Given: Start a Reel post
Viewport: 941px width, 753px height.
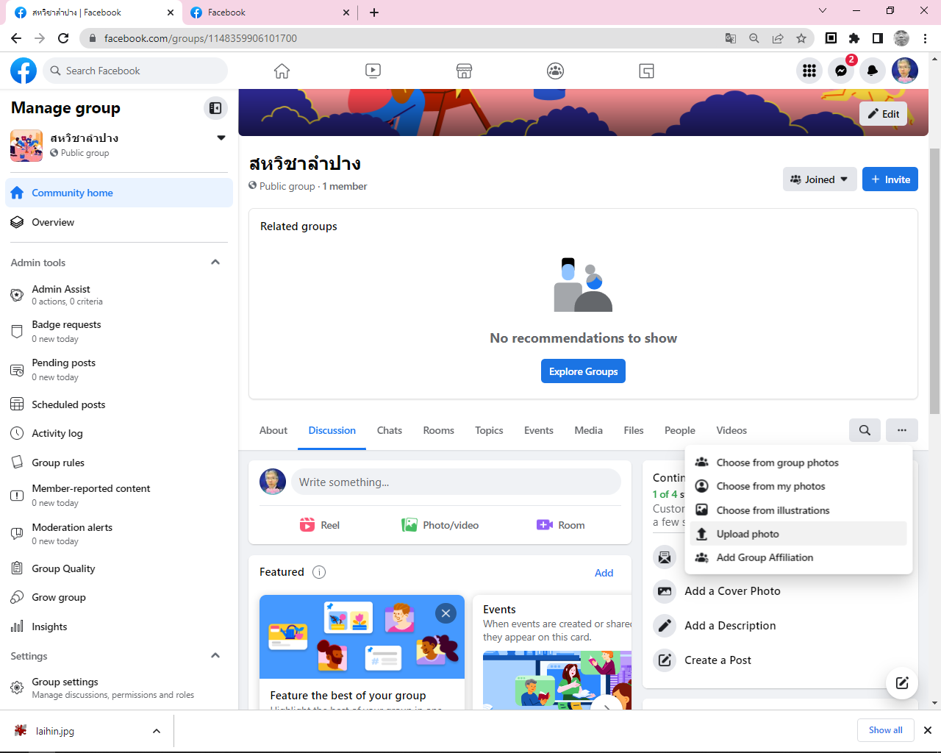Looking at the screenshot, I should 319,525.
